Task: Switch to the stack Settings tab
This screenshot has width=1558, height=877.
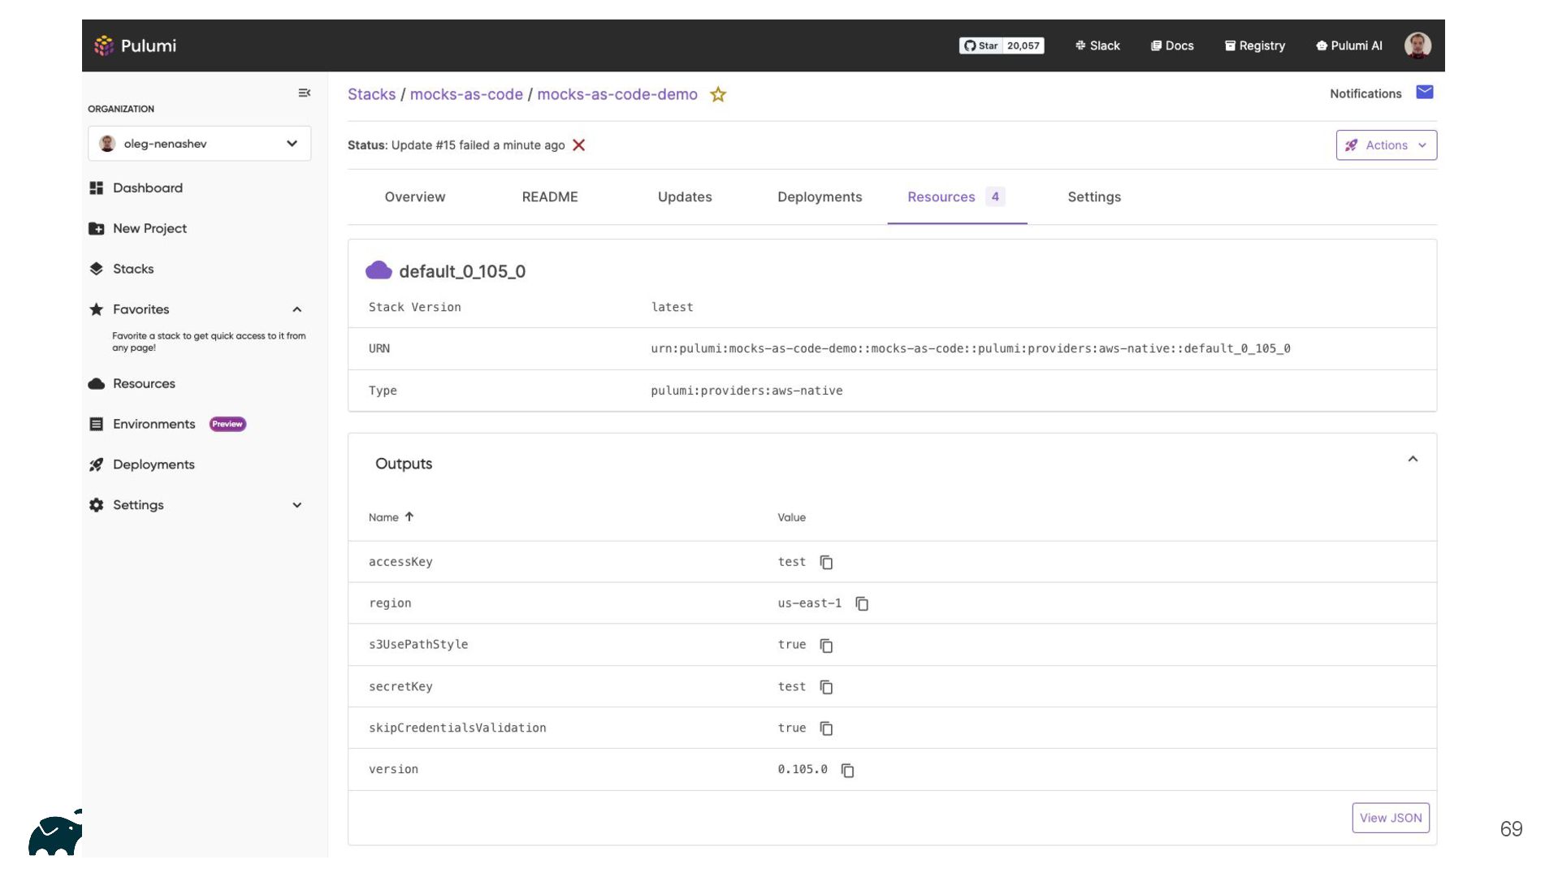Action: click(x=1094, y=197)
